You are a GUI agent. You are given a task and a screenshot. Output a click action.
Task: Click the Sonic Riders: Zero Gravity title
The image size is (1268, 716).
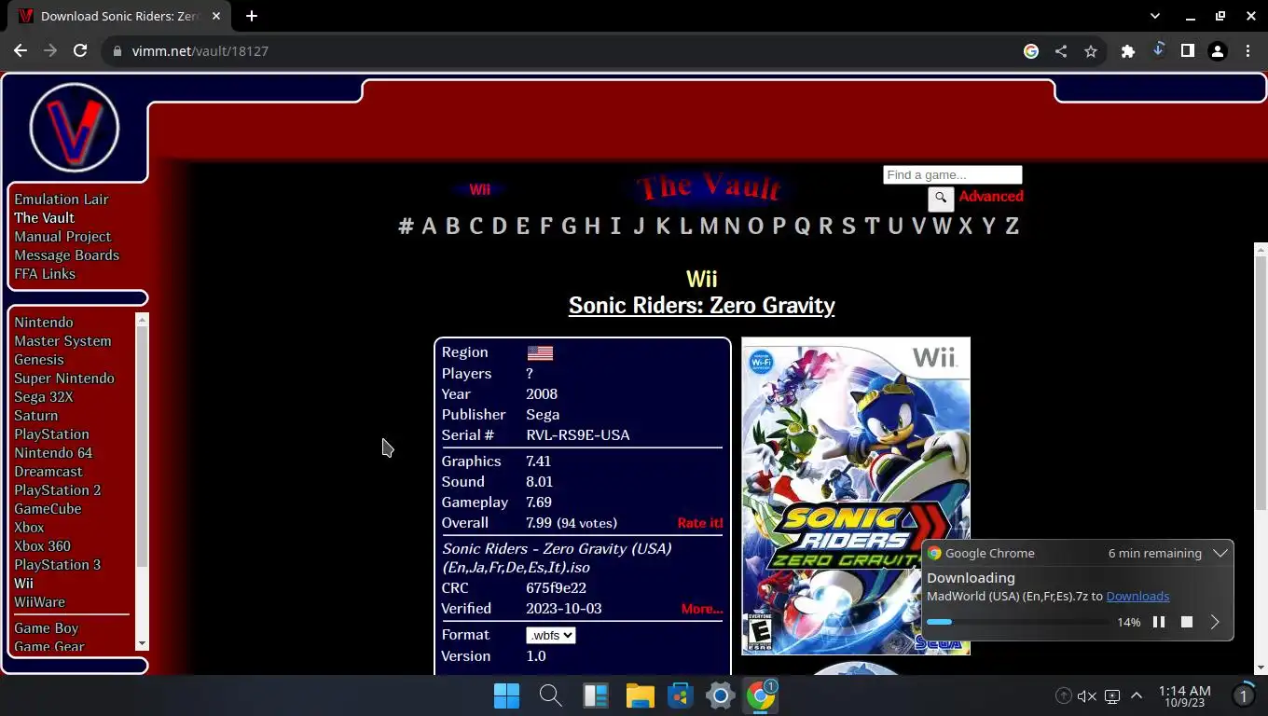(701, 305)
